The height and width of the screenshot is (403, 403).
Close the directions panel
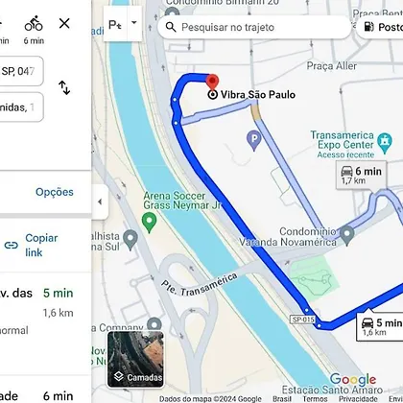point(64,23)
